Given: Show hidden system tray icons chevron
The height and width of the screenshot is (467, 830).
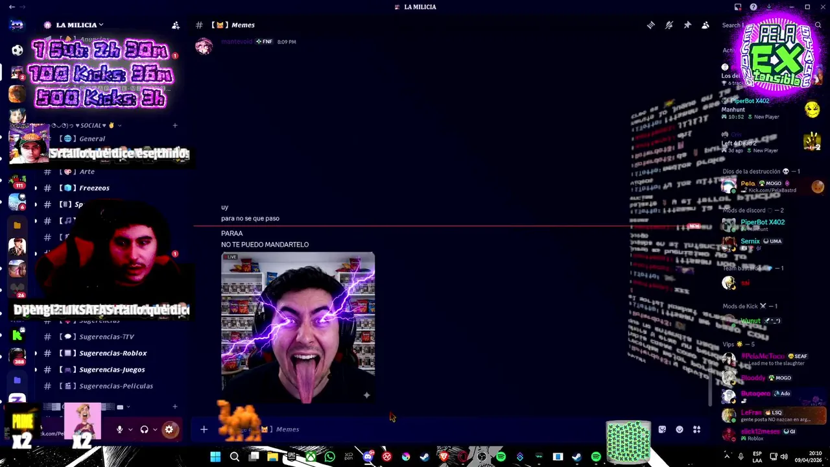Looking at the screenshot, I should point(726,457).
